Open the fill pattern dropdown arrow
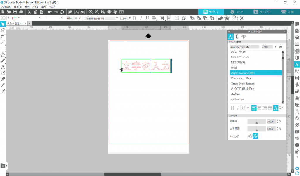 8,18
